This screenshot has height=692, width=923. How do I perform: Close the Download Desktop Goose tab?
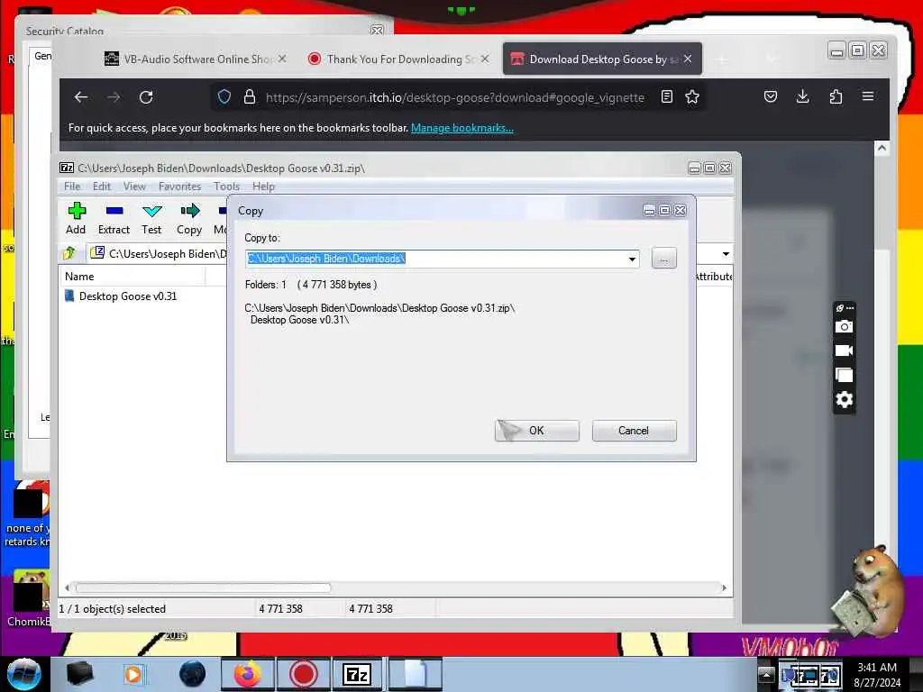(688, 59)
